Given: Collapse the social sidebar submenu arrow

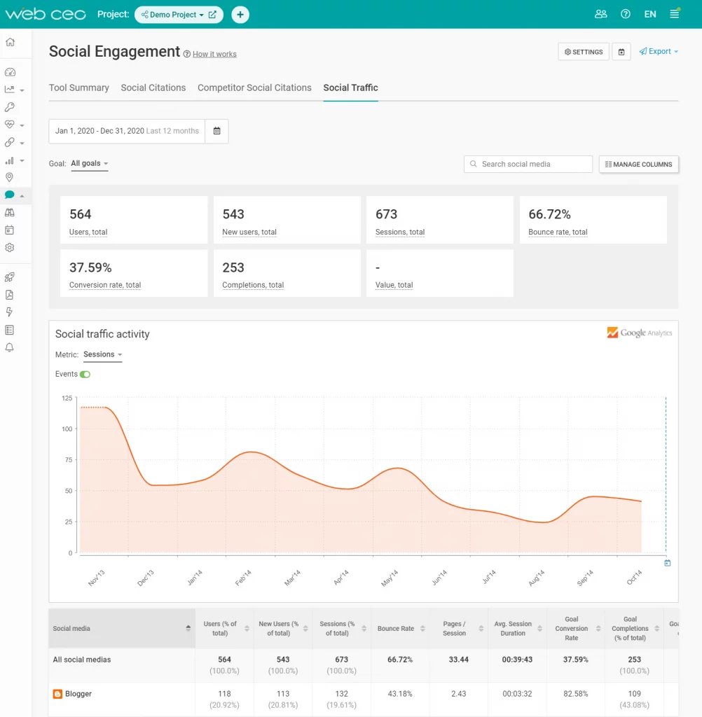Looking at the screenshot, I should [x=22, y=196].
